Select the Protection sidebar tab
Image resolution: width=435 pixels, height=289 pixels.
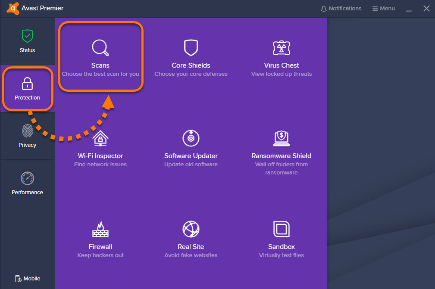coord(28,89)
